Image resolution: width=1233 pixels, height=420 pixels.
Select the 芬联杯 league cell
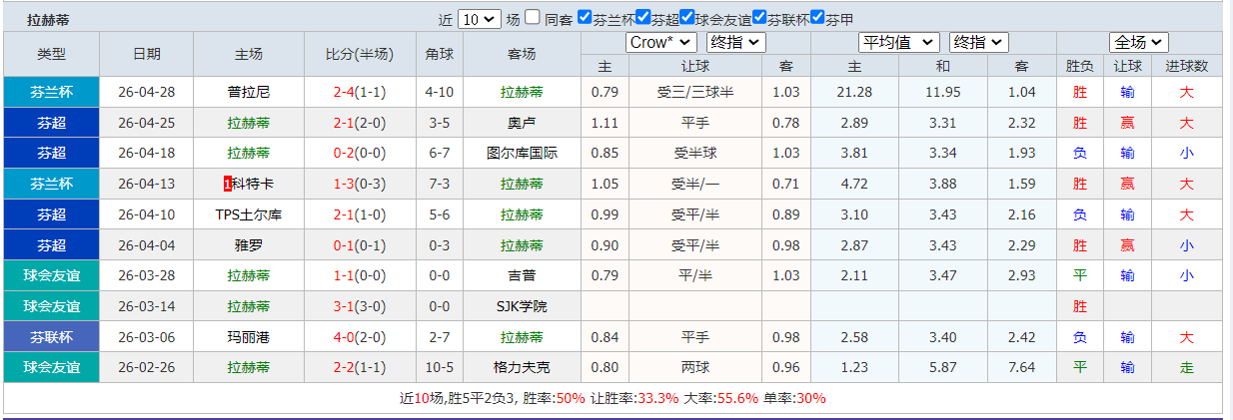[52, 337]
